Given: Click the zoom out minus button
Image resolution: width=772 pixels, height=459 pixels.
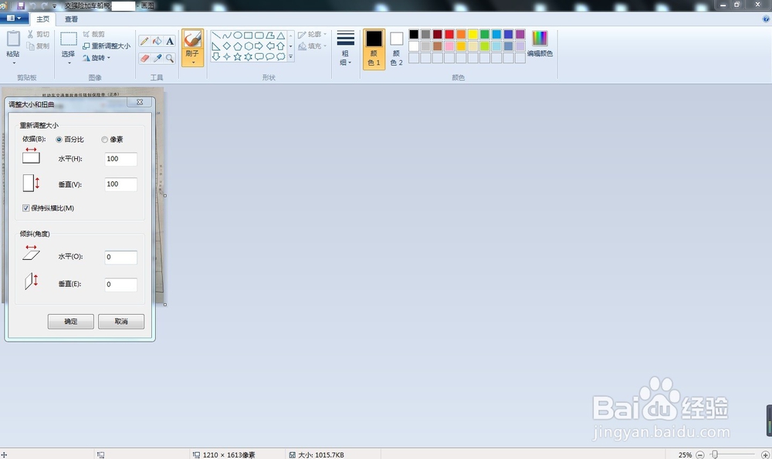Looking at the screenshot, I should pyautogui.click(x=700, y=455).
